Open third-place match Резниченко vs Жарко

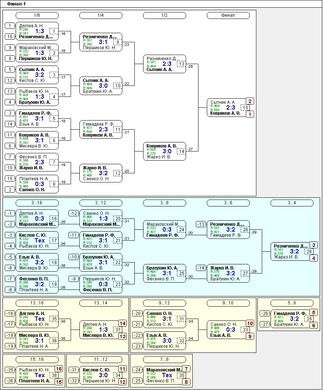point(292,252)
